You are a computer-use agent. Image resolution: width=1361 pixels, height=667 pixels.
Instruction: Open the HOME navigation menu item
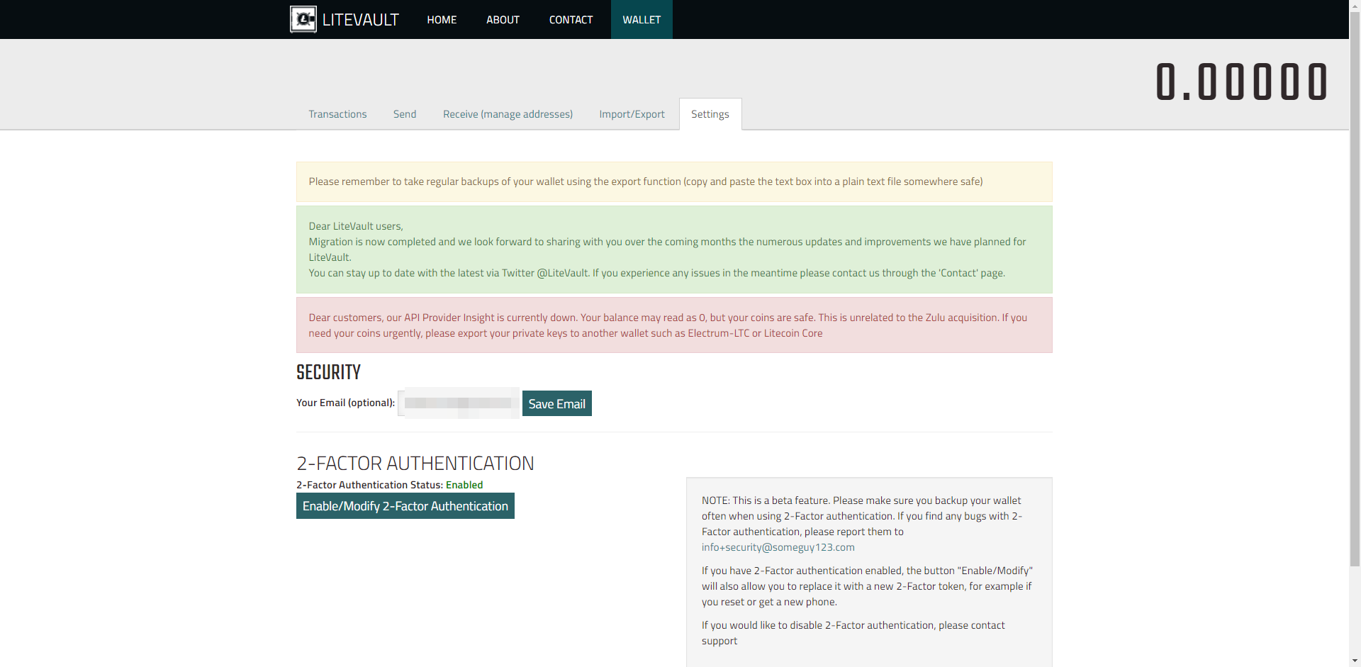point(442,20)
